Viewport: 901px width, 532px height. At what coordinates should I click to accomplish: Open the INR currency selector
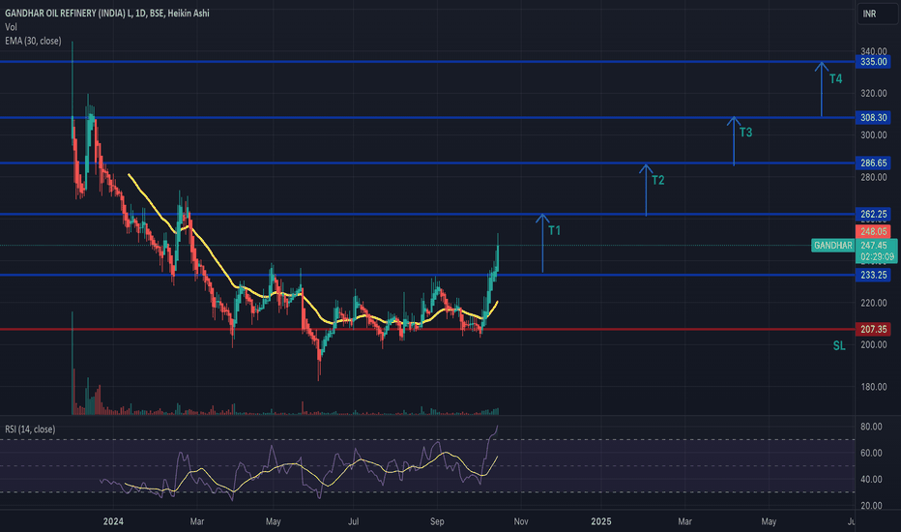click(x=878, y=14)
